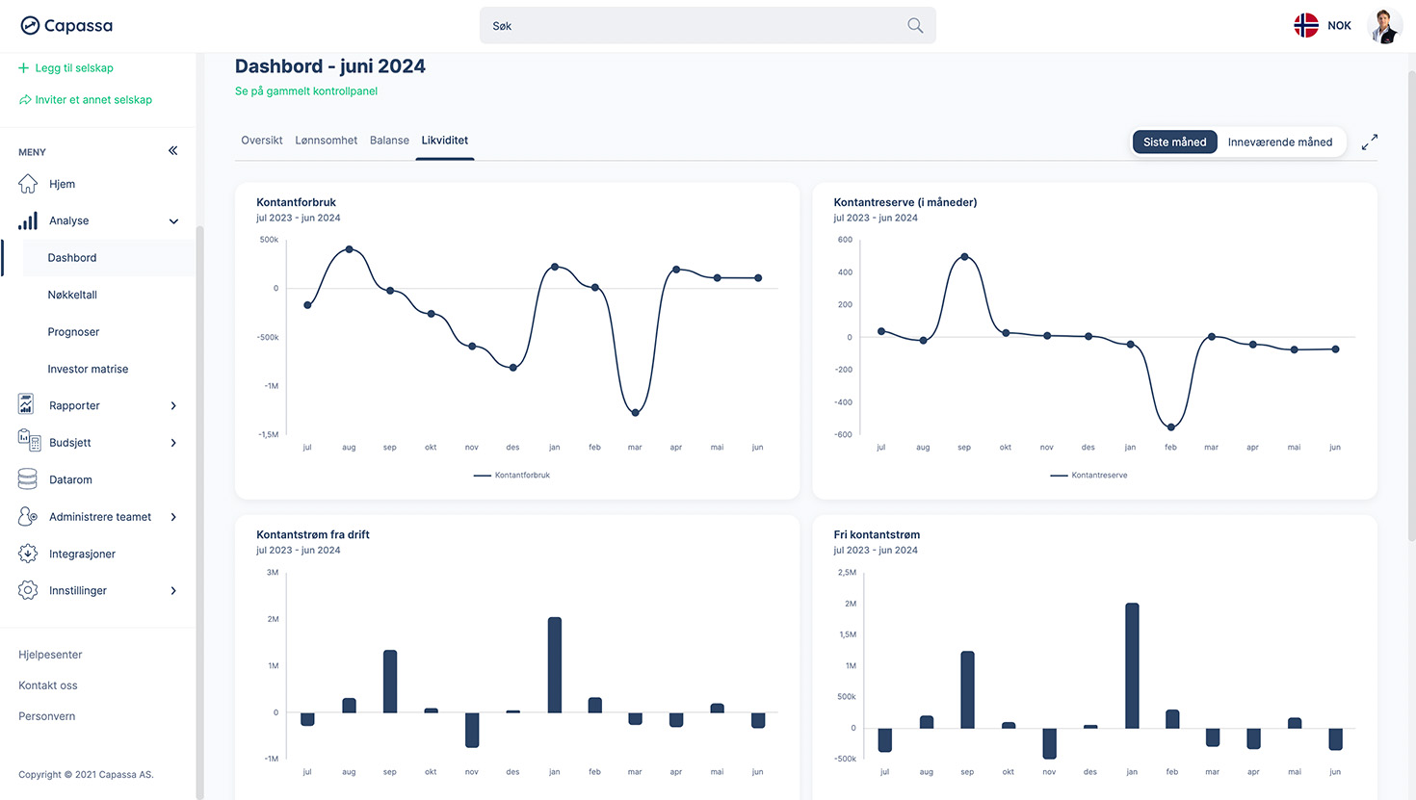Screen dimensions: 1416x800
Task: Click the Innstillinger settings gear icon
Action: [28, 590]
